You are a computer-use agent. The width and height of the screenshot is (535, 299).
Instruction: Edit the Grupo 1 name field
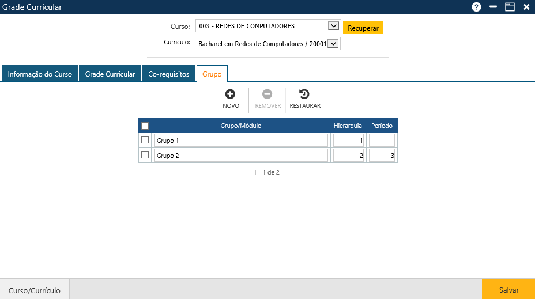click(x=240, y=141)
